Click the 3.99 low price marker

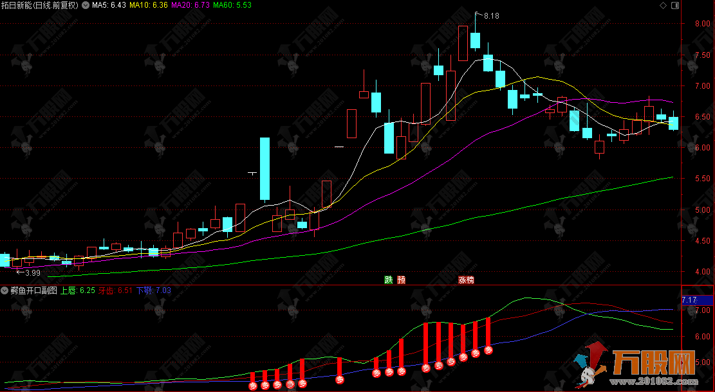pos(30,272)
